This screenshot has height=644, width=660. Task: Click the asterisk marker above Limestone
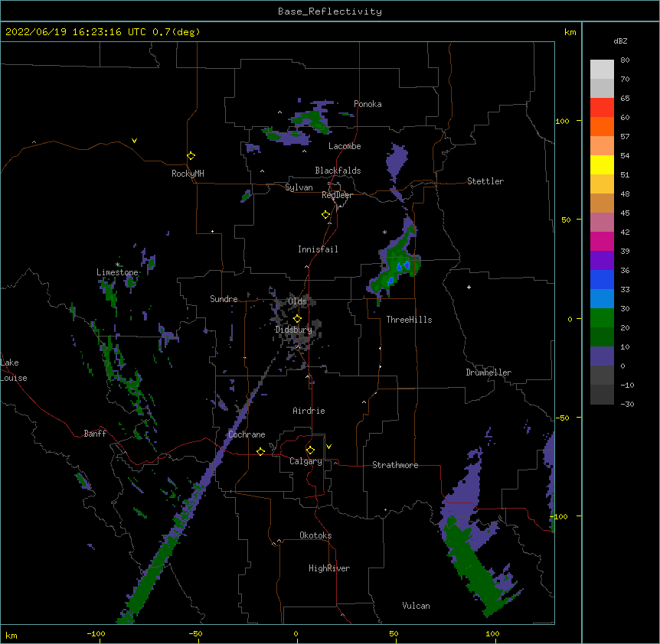[118, 265]
